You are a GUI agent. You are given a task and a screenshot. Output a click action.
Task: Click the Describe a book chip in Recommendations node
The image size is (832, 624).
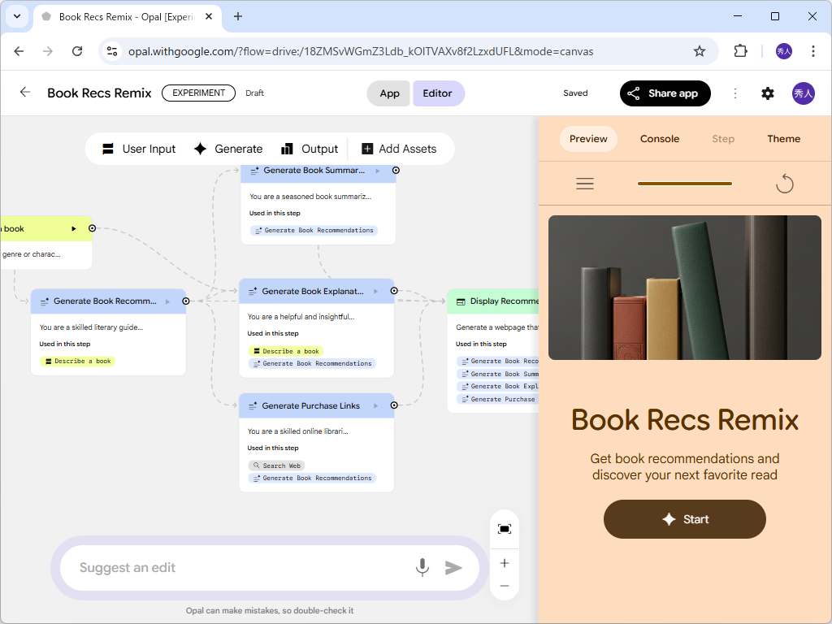[x=77, y=362]
